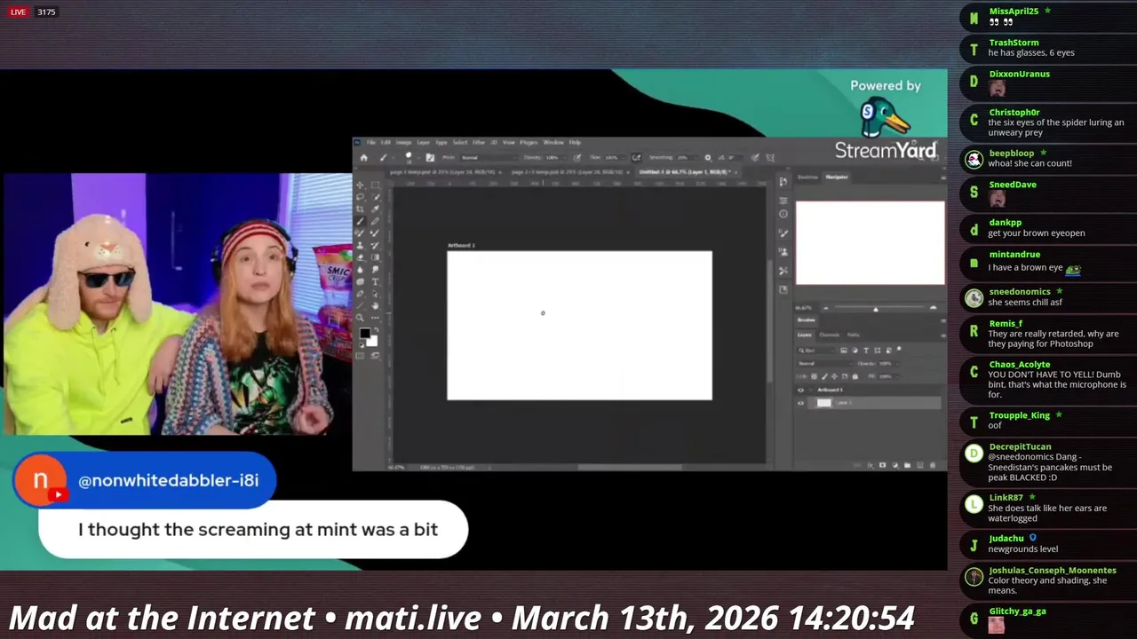
Task: Open smoothing options gear icon
Action: click(708, 157)
